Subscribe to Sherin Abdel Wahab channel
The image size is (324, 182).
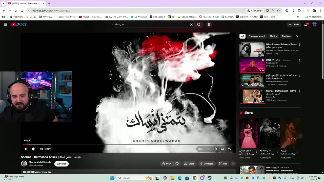62,164
